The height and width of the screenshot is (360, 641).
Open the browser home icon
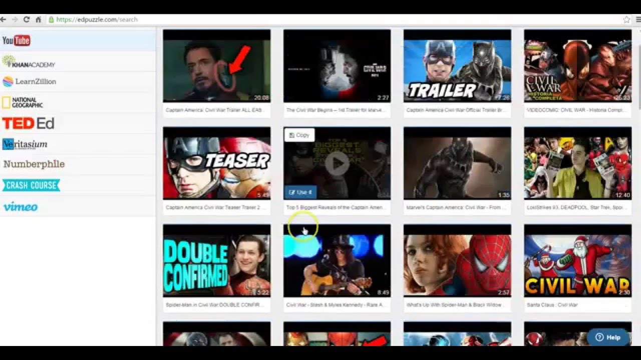[38, 19]
